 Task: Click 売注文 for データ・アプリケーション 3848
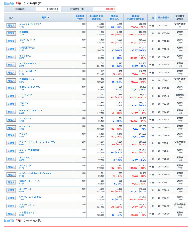click(11, 112)
